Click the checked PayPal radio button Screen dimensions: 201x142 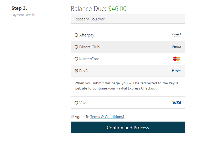(76, 71)
